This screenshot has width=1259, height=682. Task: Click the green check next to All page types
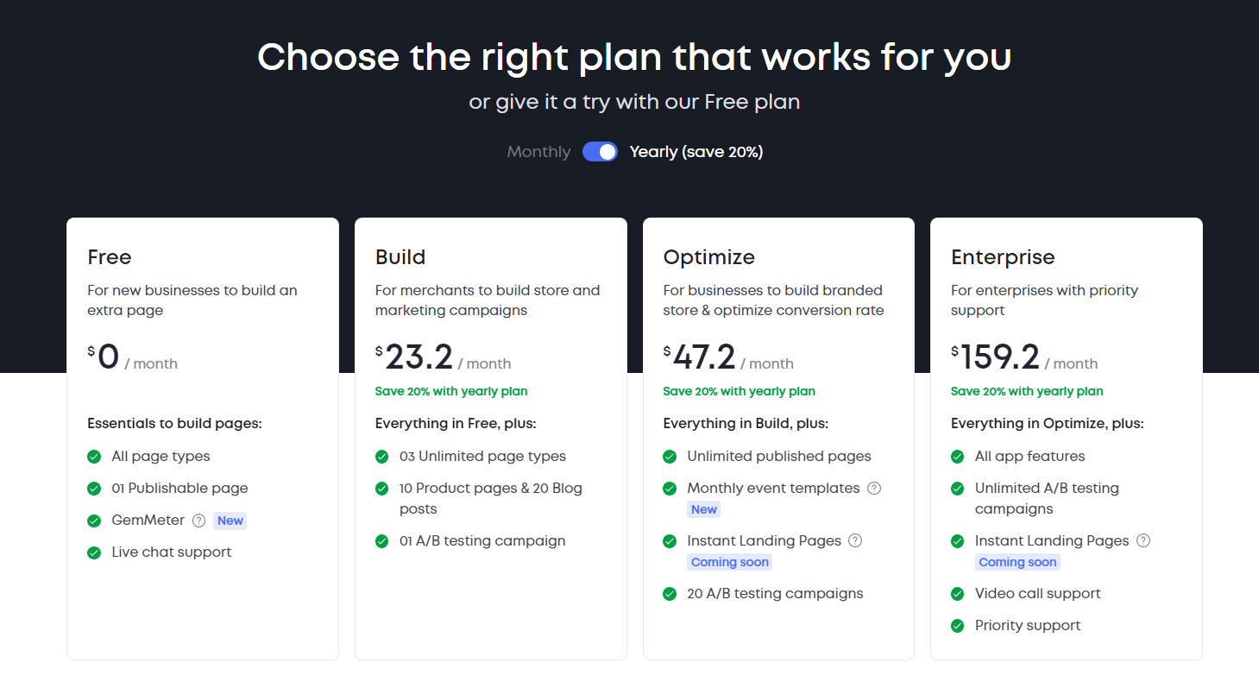(x=94, y=457)
